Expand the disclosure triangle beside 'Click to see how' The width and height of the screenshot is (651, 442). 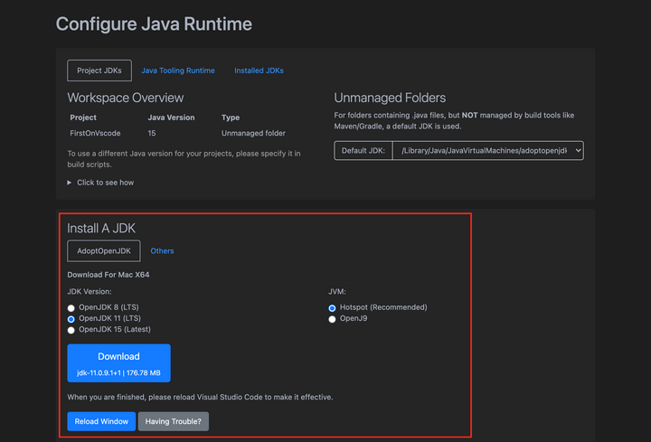[x=71, y=183]
